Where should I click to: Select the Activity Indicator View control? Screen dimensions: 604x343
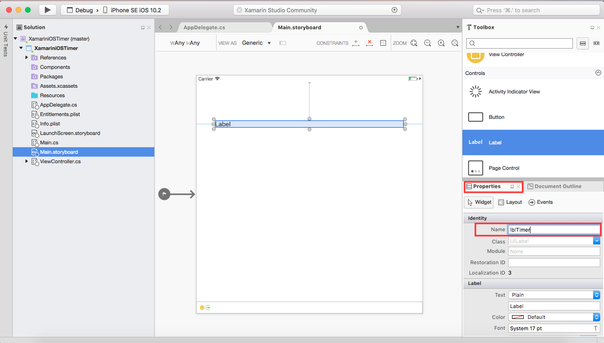pyautogui.click(x=514, y=92)
